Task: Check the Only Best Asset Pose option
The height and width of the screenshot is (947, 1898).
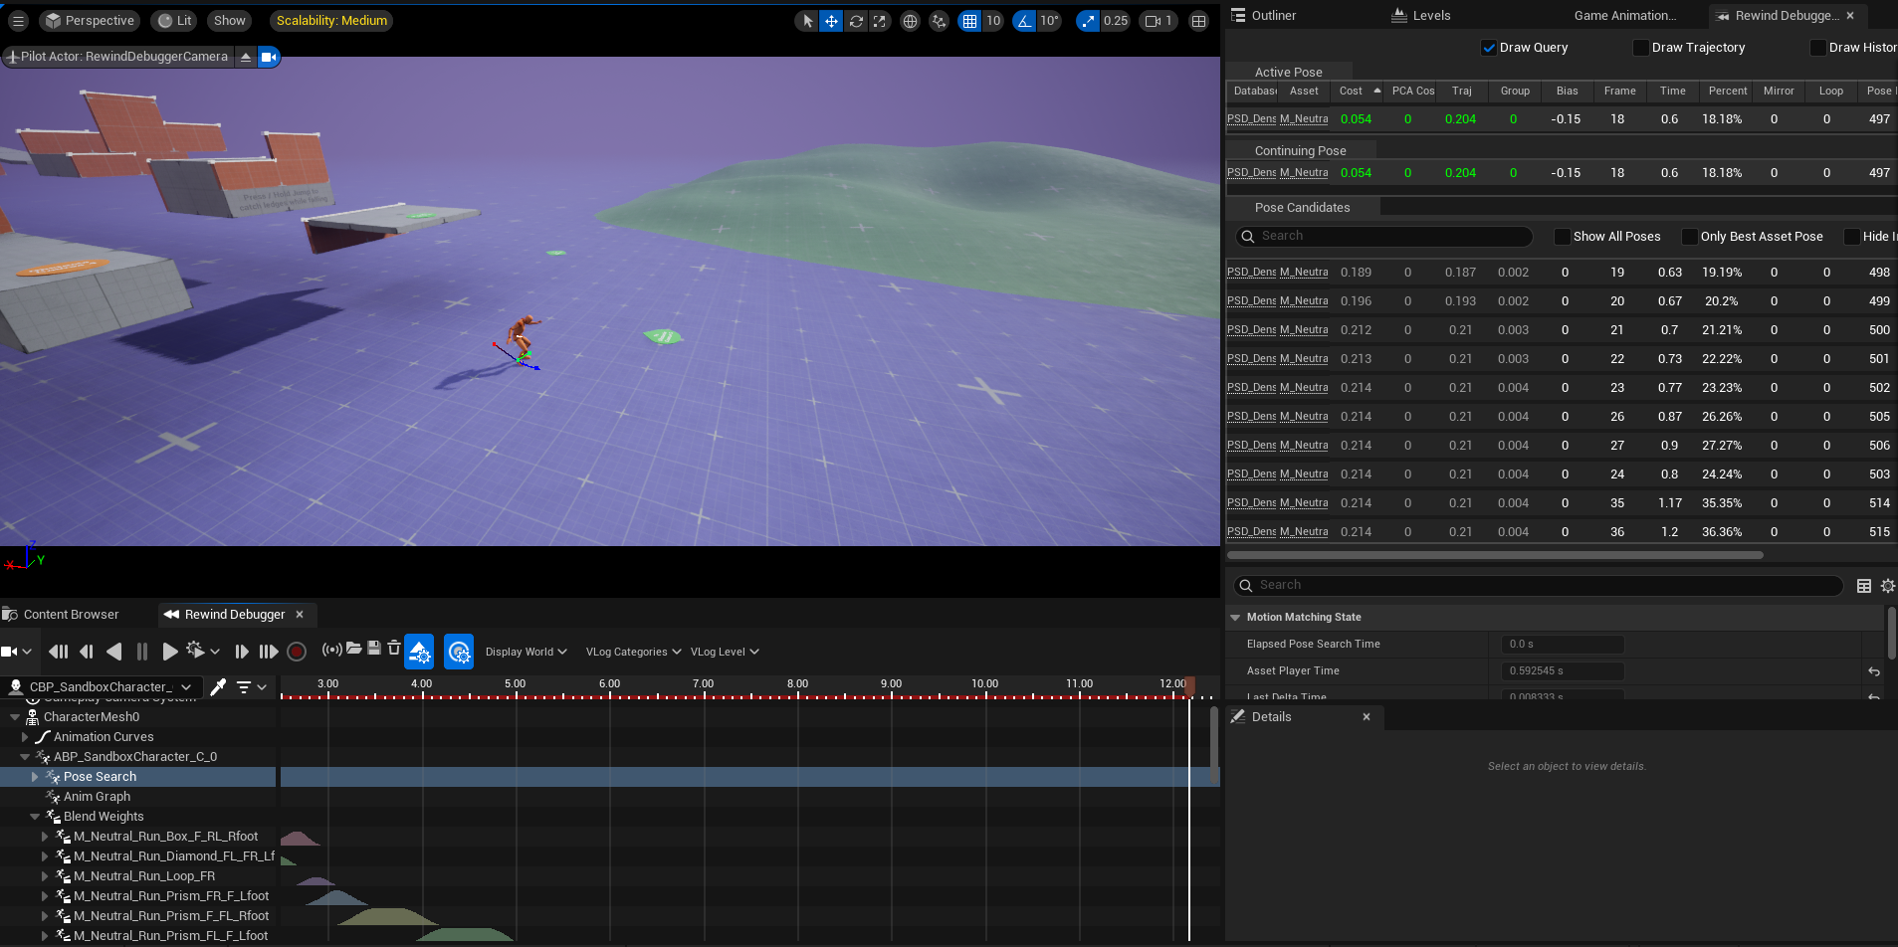Action: click(1690, 237)
